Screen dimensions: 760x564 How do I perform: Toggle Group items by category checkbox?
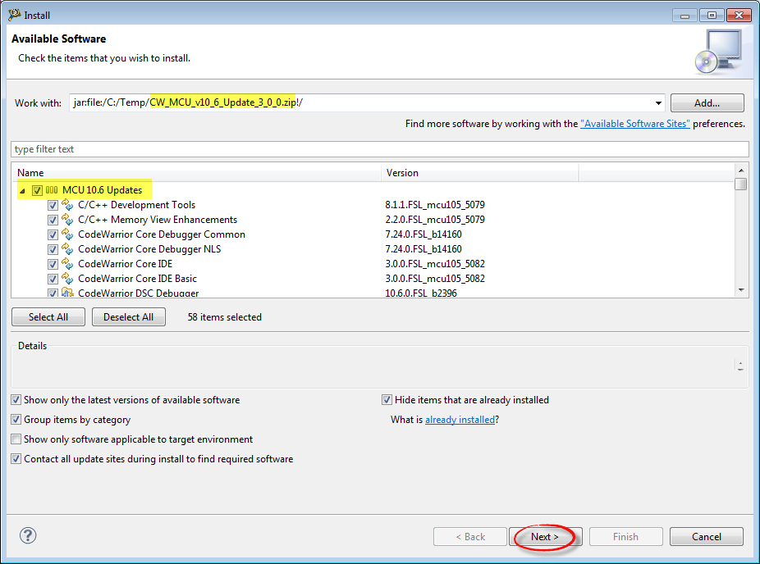[16, 419]
